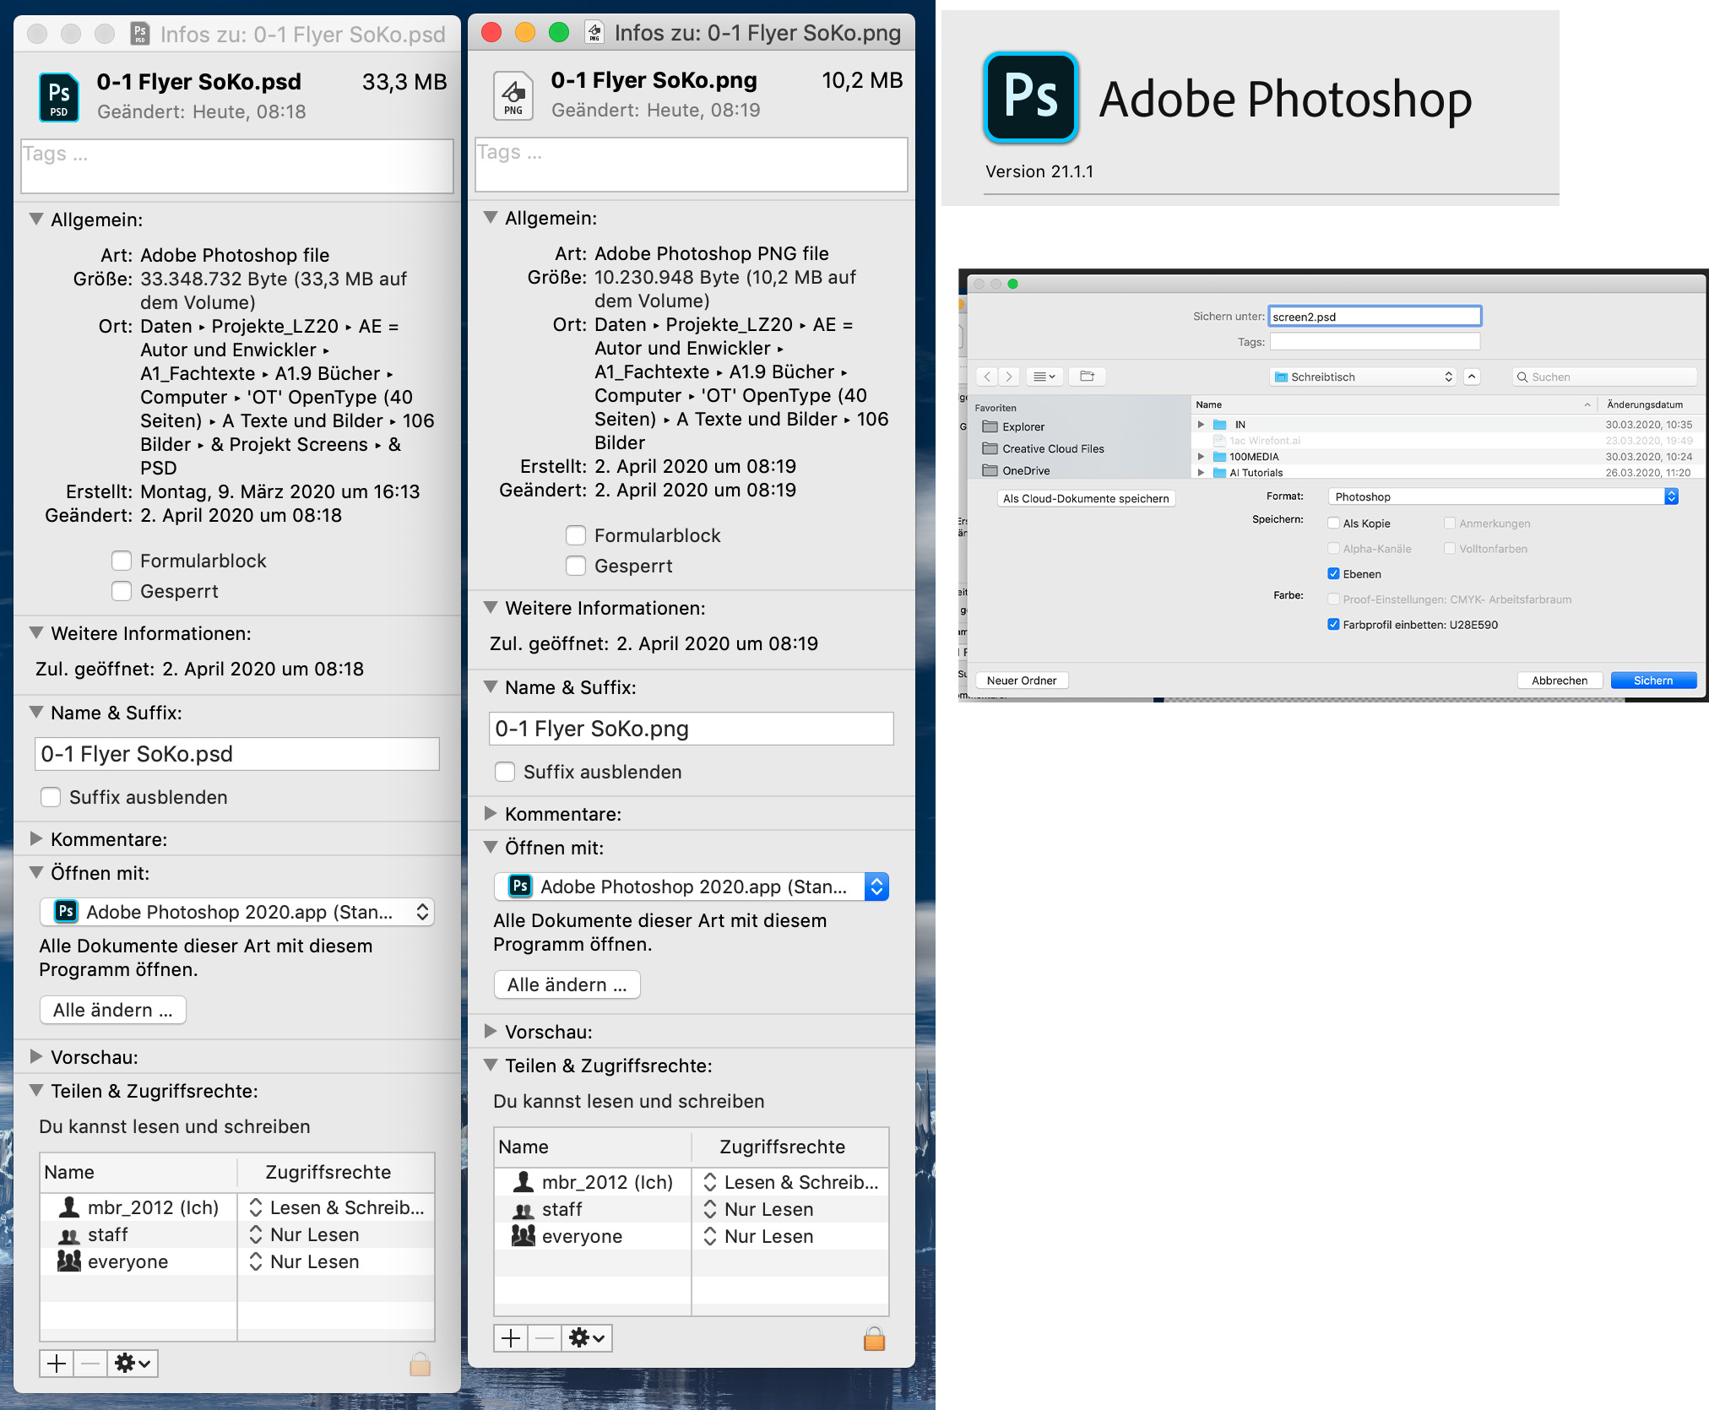Click the Tags field in the save dialog
The width and height of the screenshot is (1709, 1410).
[1375, 342]
